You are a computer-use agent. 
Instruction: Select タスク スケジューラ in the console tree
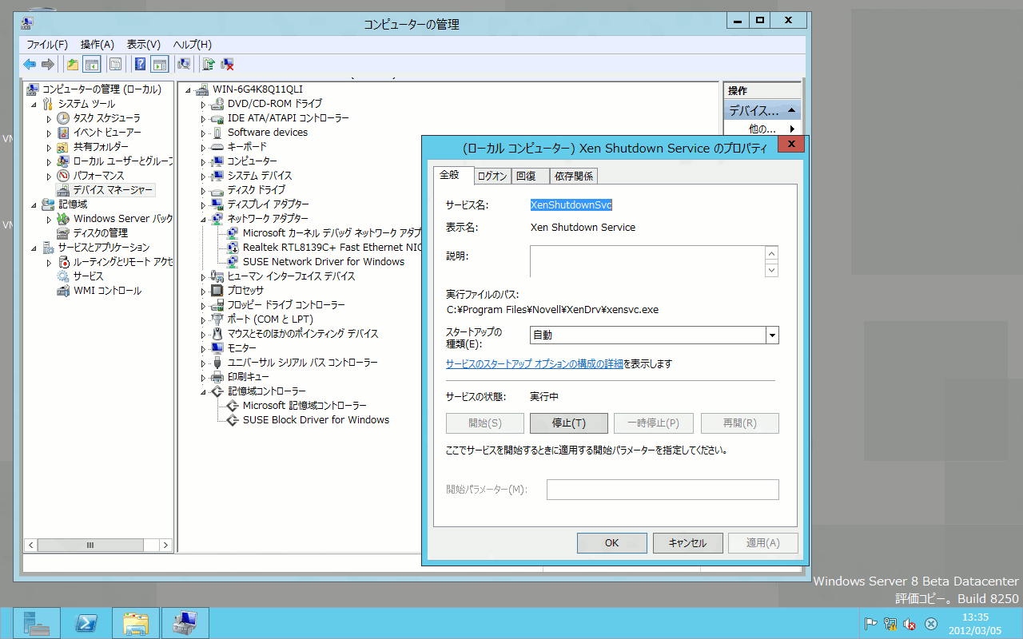pyautogui.click(x=106, y=118)
